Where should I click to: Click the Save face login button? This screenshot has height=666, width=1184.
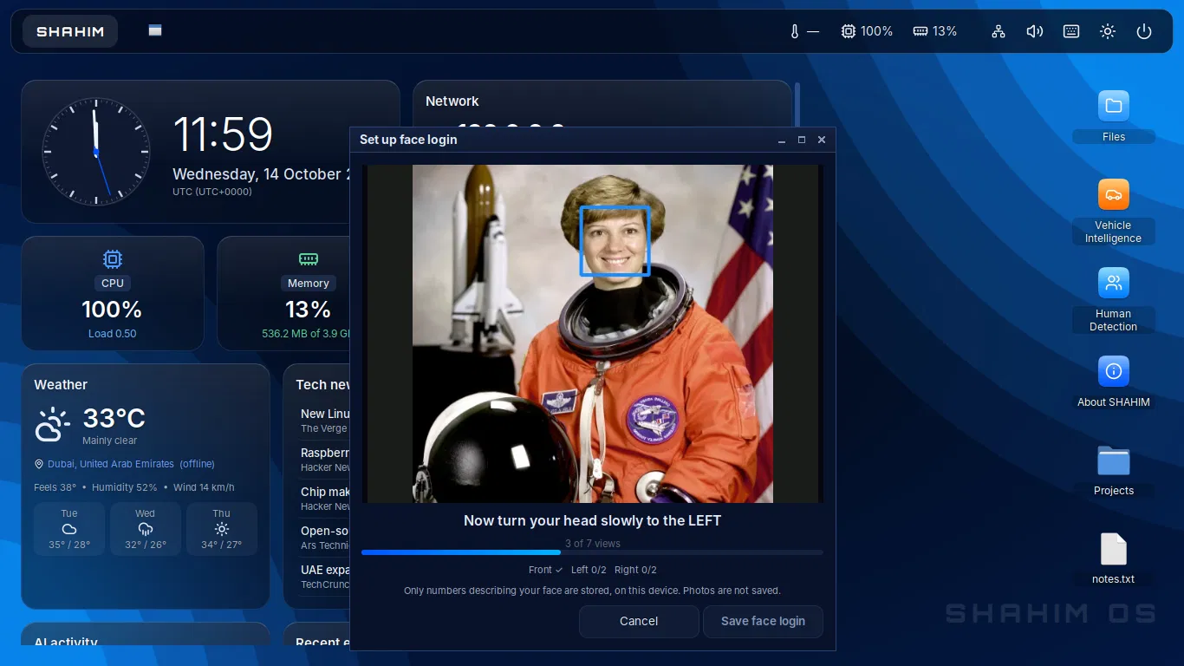(763, 621)
